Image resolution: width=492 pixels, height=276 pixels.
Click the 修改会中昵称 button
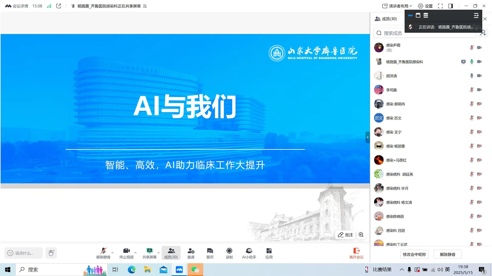tap(414, 254)
